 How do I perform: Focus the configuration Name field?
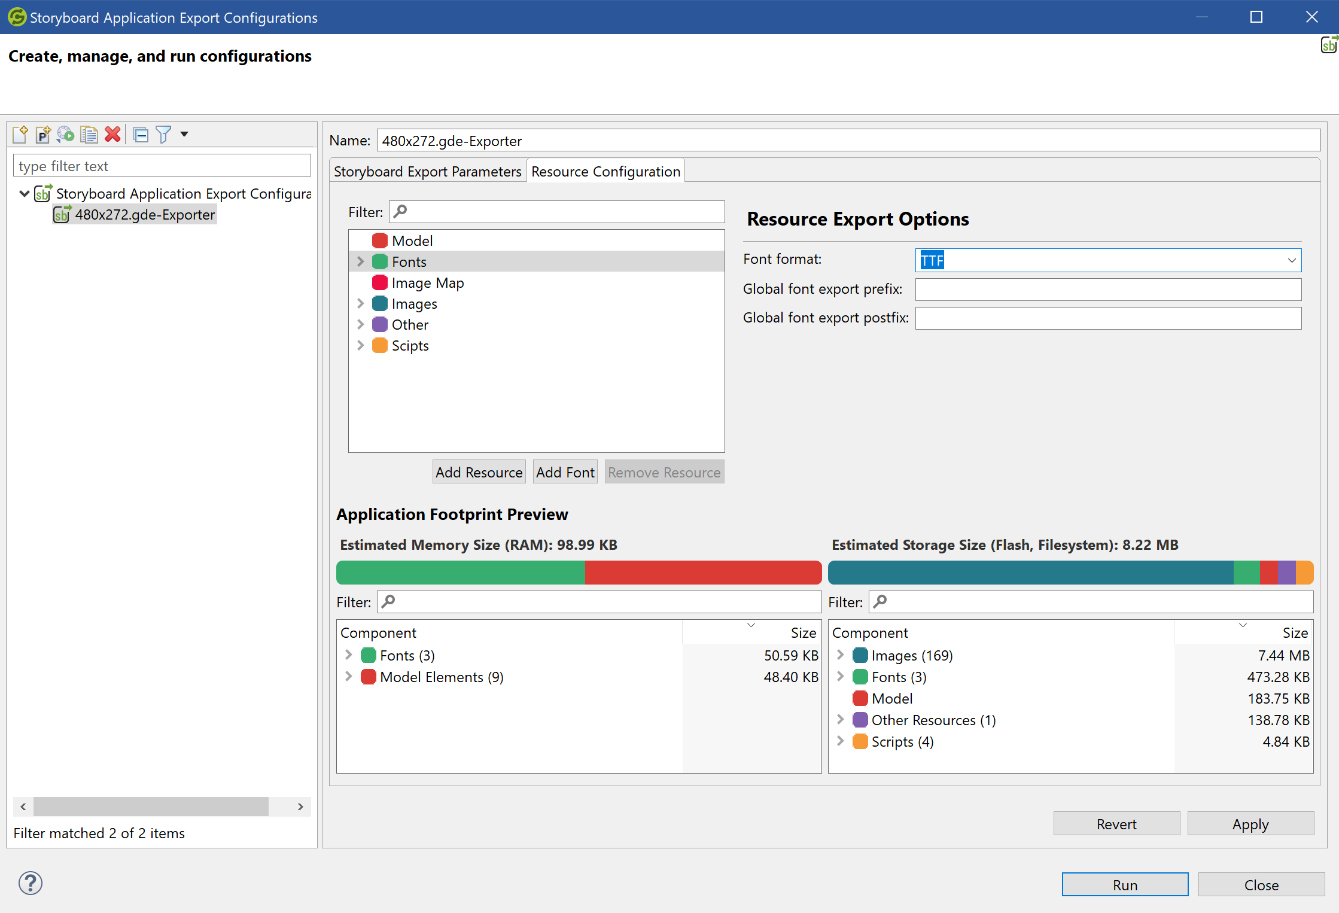[848, 141]
